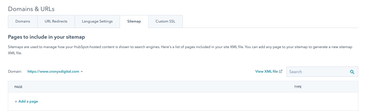The image size is (365, 111).
Task: Click the Domains & URLs page heading
Action: tap(31, 9)
